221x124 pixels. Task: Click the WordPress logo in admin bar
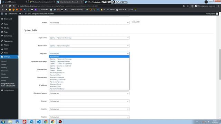(x=2, y=14)
